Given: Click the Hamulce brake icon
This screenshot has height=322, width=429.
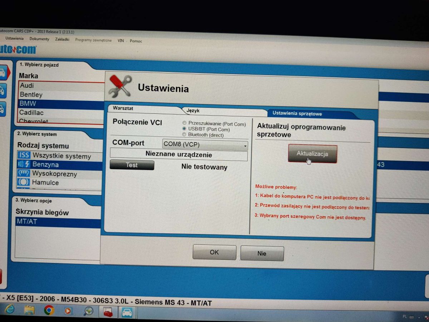Looking at the screenshot, I should point(24,182).
